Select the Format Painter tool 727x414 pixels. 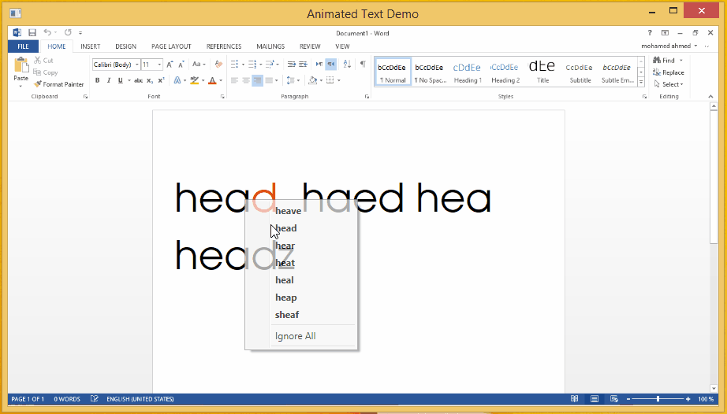(58, 84)
